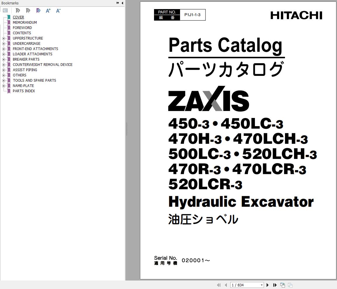Image resolution: width=337 pixels, height=289 pixels.
Task: Select the NAME-PLATE bookmark label
Action: 23,86
